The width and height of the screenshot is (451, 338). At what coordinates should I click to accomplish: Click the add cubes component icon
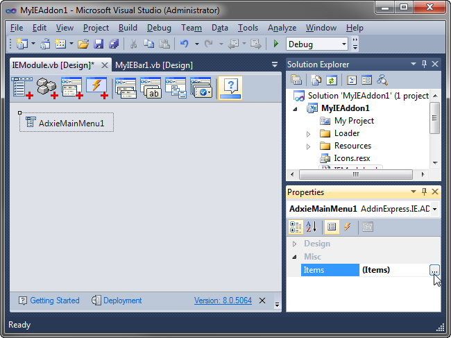[x=47, y=88]
